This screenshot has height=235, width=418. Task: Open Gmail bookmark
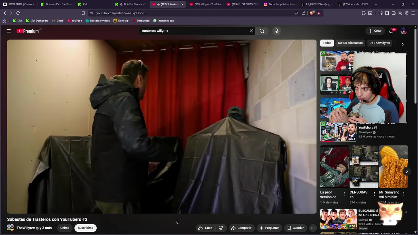click(x=57, y=21)
